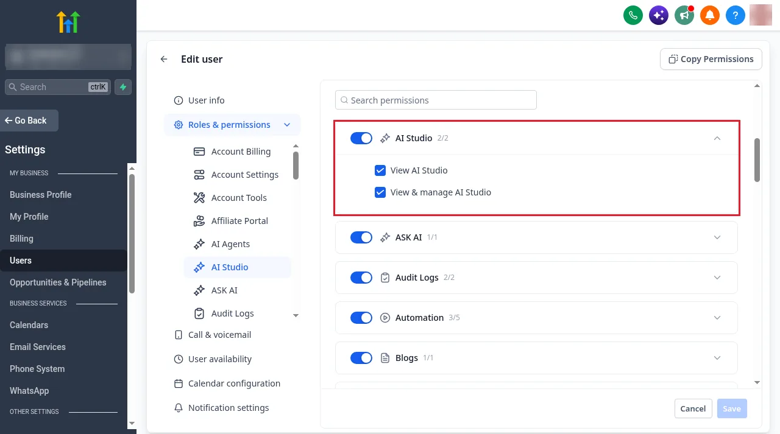
Task: Toggle the Blogs permission switch
Action: 361,358
